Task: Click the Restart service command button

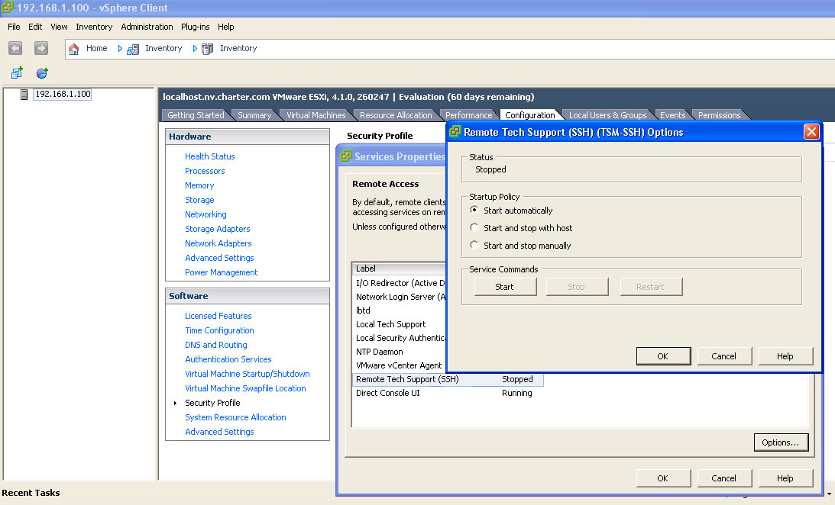Action: 650,287
